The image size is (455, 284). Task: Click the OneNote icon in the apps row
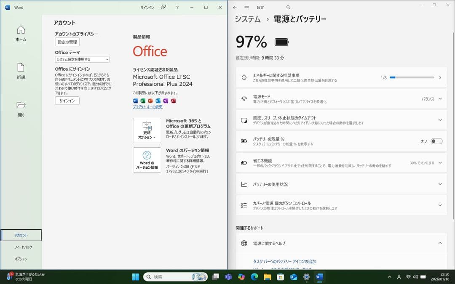[166, 101]
